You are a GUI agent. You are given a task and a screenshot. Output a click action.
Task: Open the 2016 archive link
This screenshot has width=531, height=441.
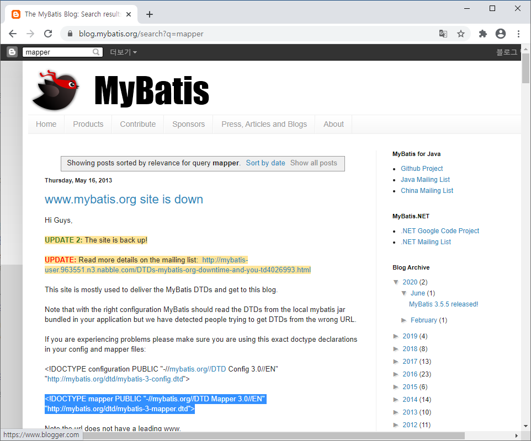point(410,374)
